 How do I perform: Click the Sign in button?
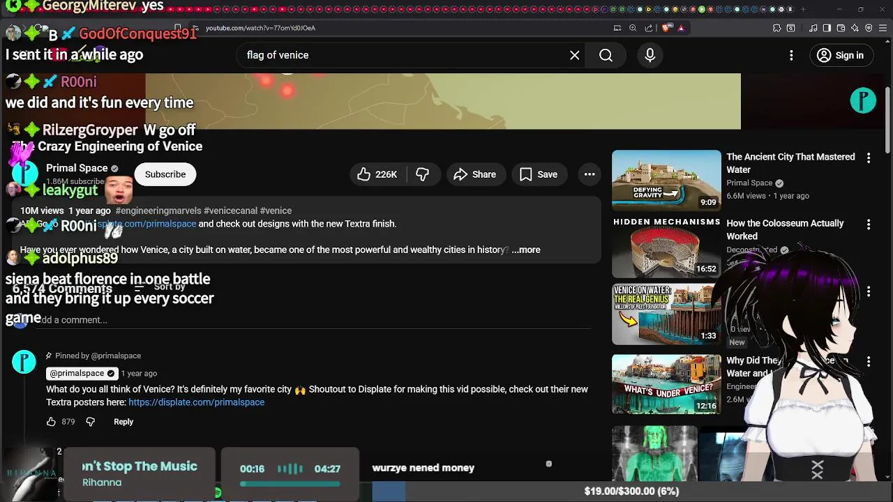[x=841, y=55]
